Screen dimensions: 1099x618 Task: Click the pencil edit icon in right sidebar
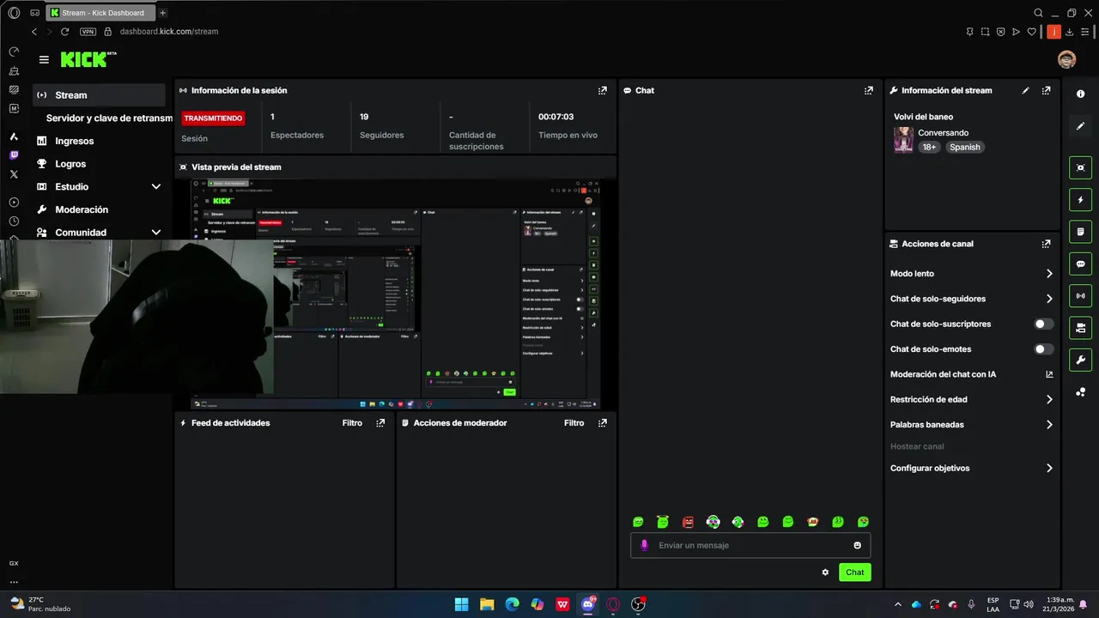point(1080,126)
